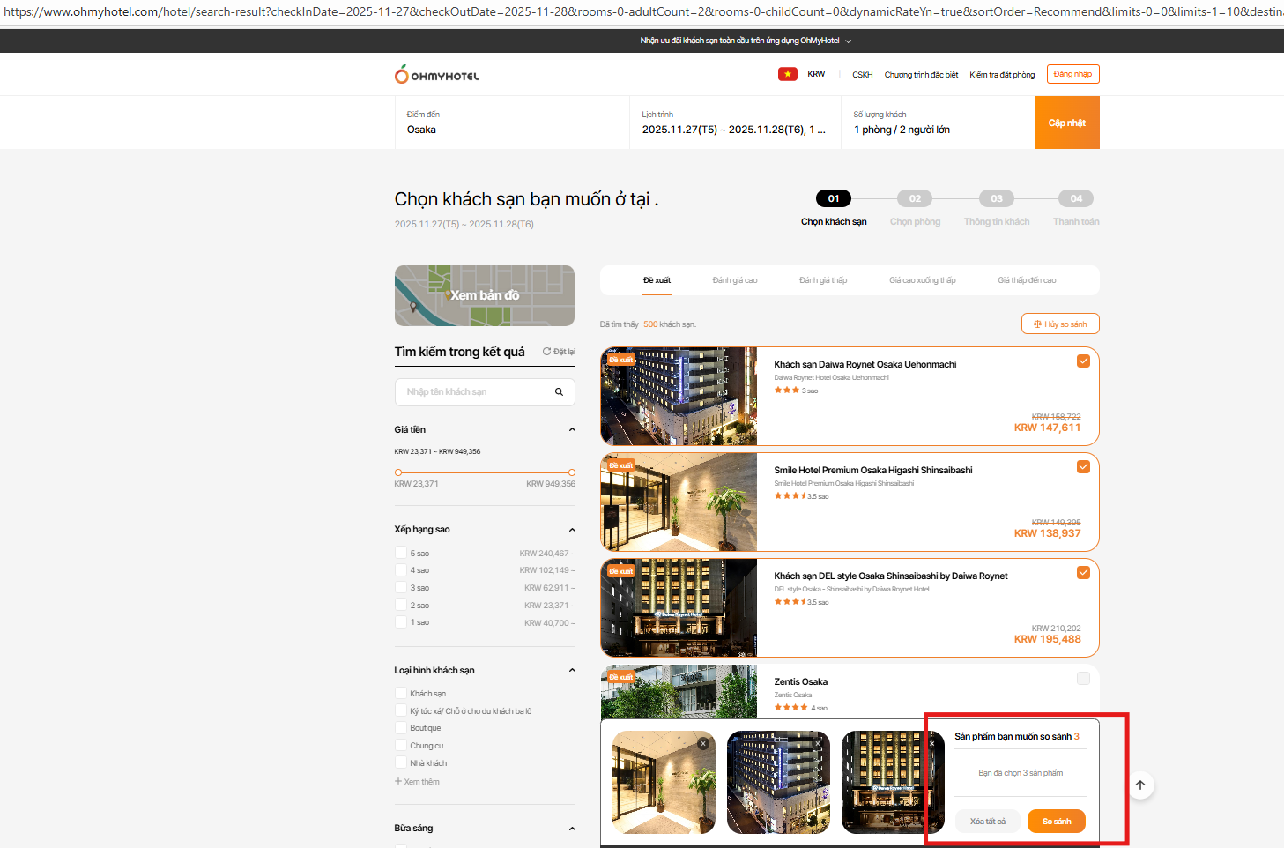Tick the Boutique hotel type filter
Image resolution: width=1284 pixels, height=848 pixels.
pyautogui.click(x=401, y=728)
